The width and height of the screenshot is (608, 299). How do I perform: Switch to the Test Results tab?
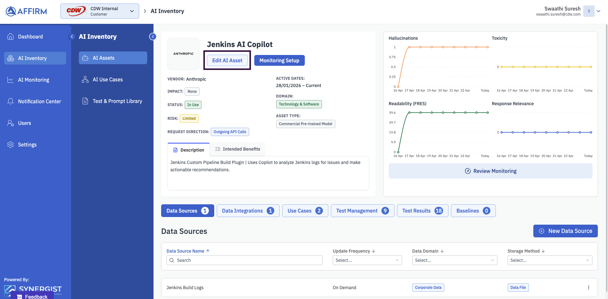422,211
